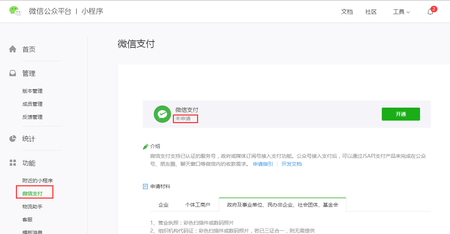This screenshot has height=234, width=450.
Task: Open 微信支付 in the sidebar
Action: tap(32, 194)
